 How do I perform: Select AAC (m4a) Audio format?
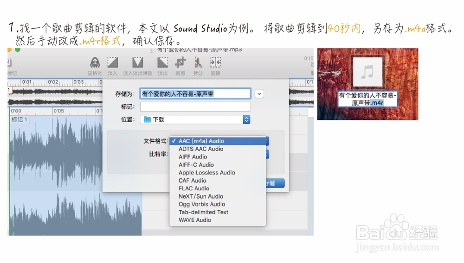click(218, 141)
